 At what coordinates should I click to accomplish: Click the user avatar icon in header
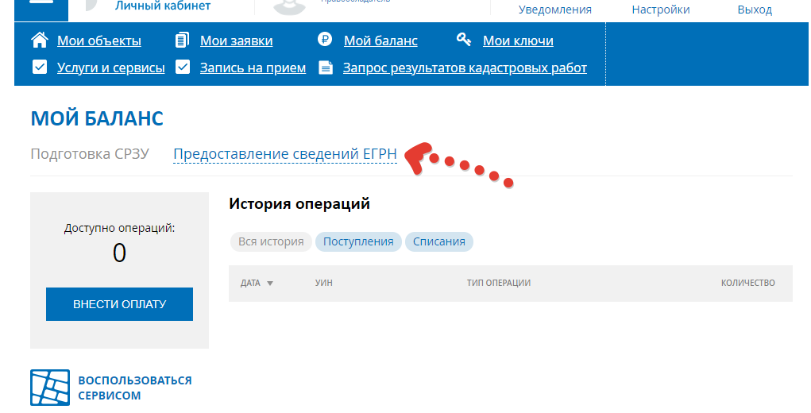pyautogui.click(x=290, y=7)
